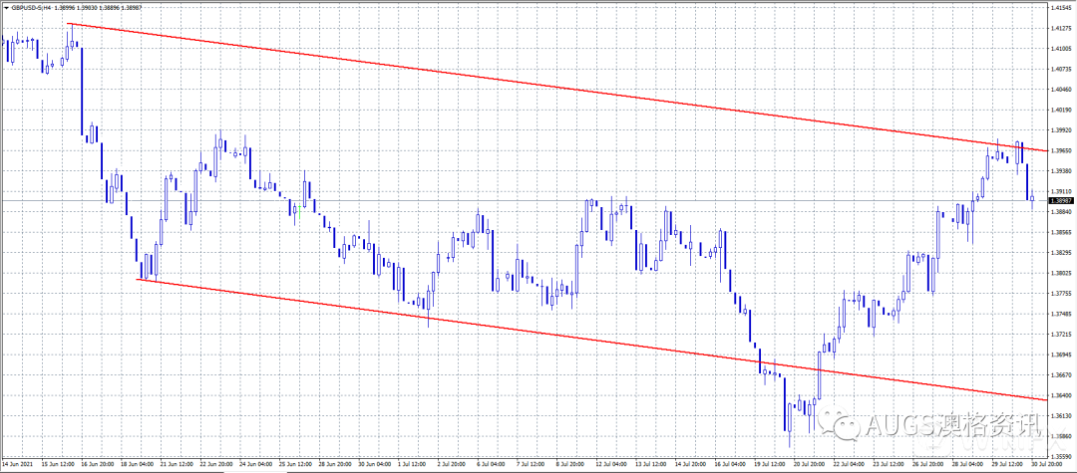Screen dimensions: 1077x473
Task: Click the 1.37755 price scale label
Action: click(1061, 293)
